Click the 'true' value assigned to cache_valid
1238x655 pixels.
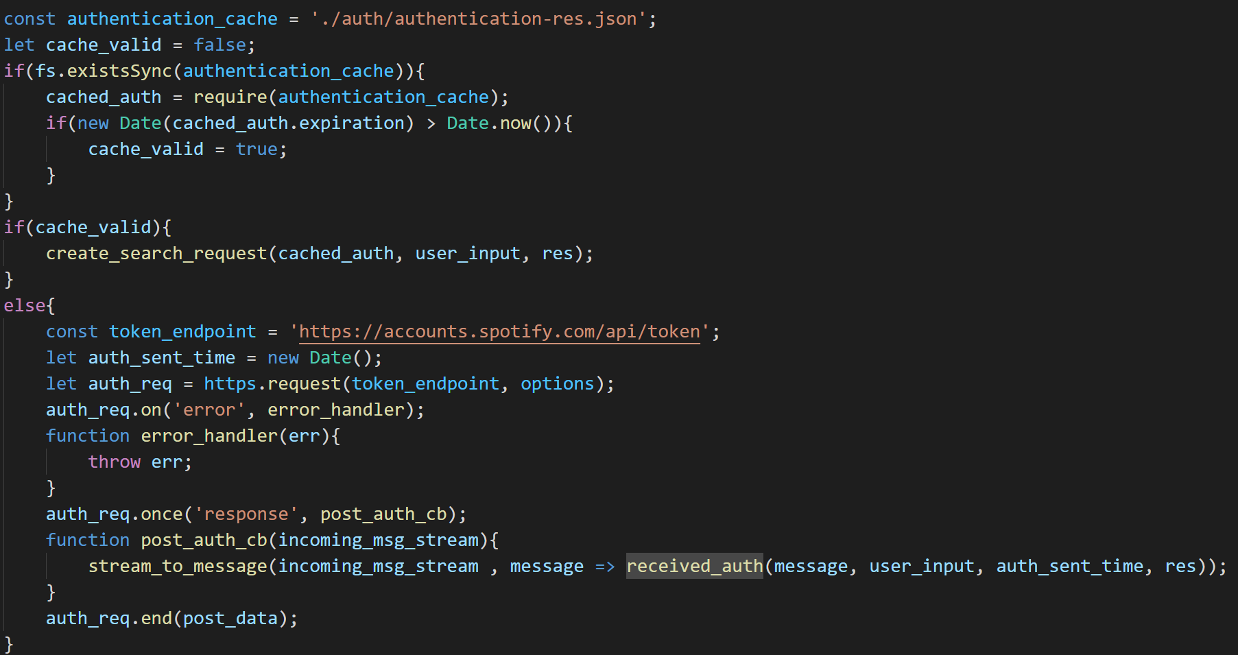(x=257, y=150)
